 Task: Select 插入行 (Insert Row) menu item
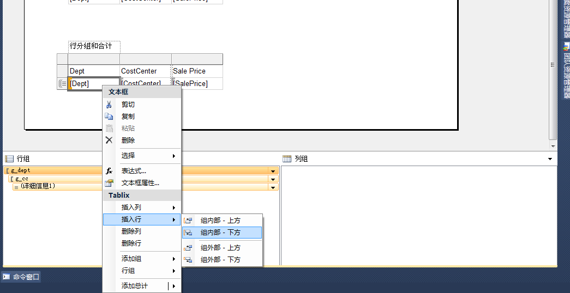(142, 219)
